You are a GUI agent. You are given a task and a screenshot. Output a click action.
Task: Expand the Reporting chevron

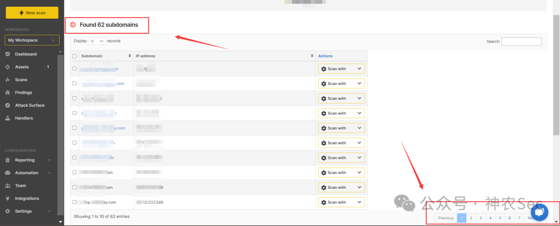click(x=49, y=160)
